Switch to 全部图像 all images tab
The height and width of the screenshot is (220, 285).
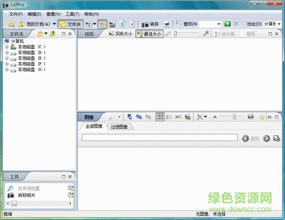point(94,127)
